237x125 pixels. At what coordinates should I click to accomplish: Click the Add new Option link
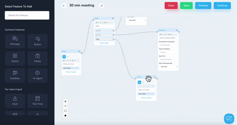[104, 43]
